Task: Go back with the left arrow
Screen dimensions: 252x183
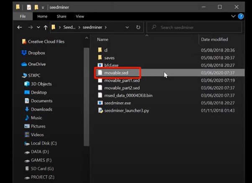Action: coord(20,27)
